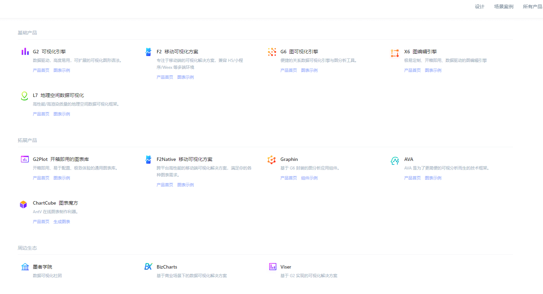The image size is (543, 294).
Task: Open L7 图表示例 link
Action: click(x=62, y=114)
